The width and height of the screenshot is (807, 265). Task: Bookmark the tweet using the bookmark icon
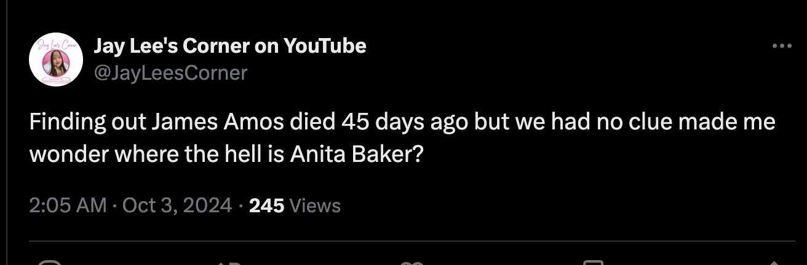[x=592, y=263]
